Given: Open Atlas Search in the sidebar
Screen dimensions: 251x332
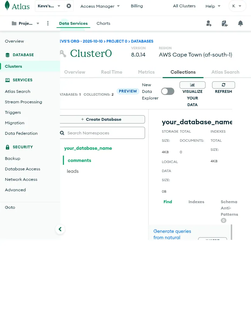Looking at the screenshot, I should pos(17,91).
